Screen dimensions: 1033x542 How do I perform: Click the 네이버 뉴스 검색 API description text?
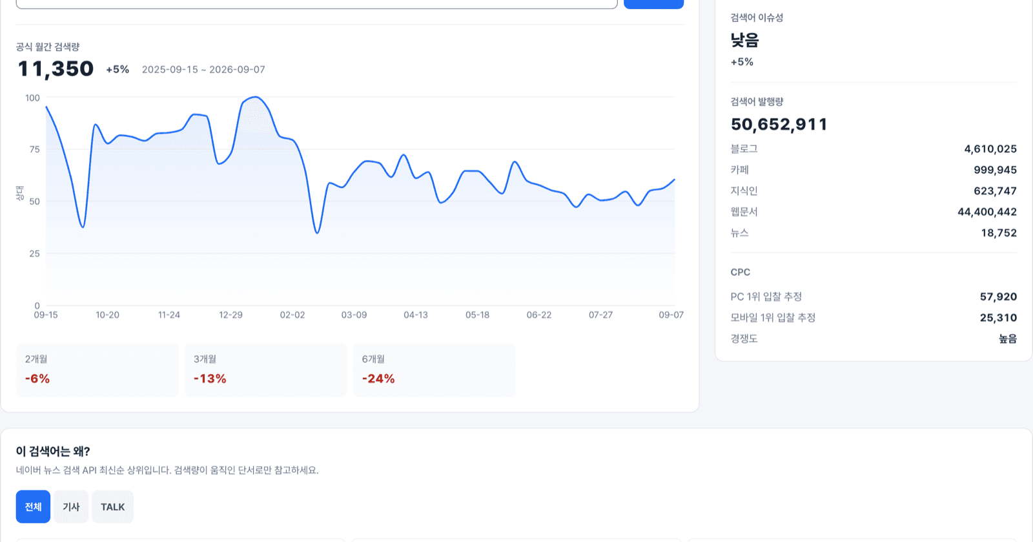(167, 470)
